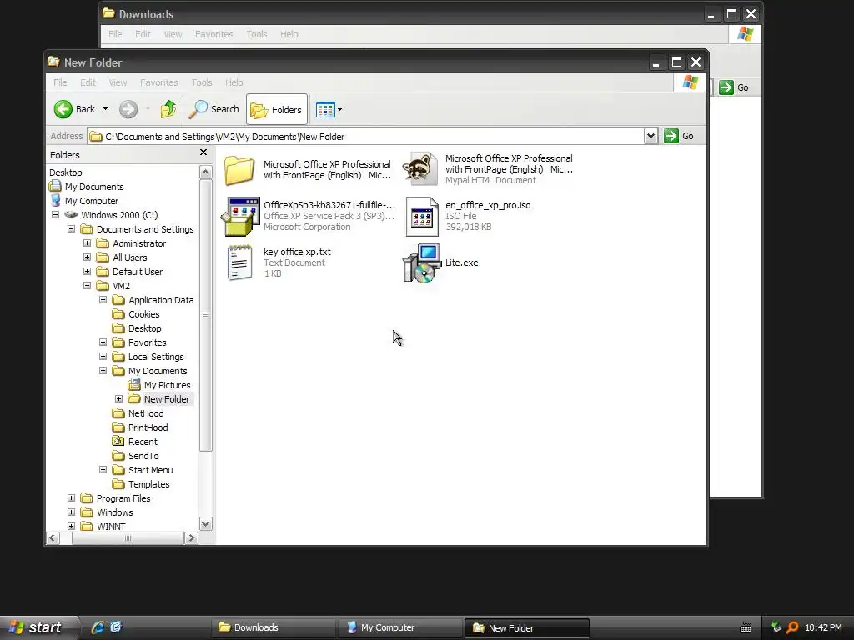This screenshot has width=854, height=640.
Task: Switch to My Computer taskbar button
Action: [400, 627]
